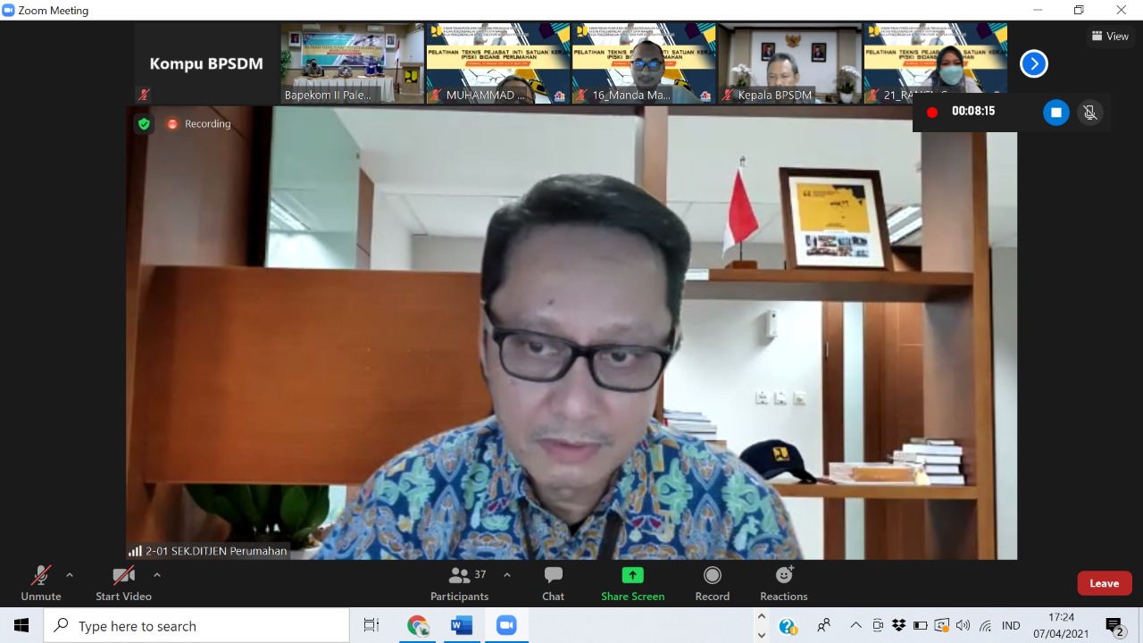This screenshot has width=1143, height=643.
Task: Show next page of participant thumbnails
Action: 1033,63
